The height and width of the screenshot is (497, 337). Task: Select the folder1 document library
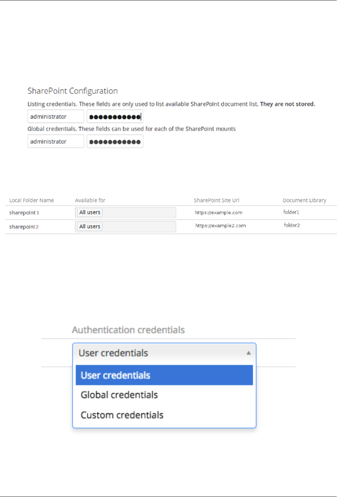tap(291, 212)
